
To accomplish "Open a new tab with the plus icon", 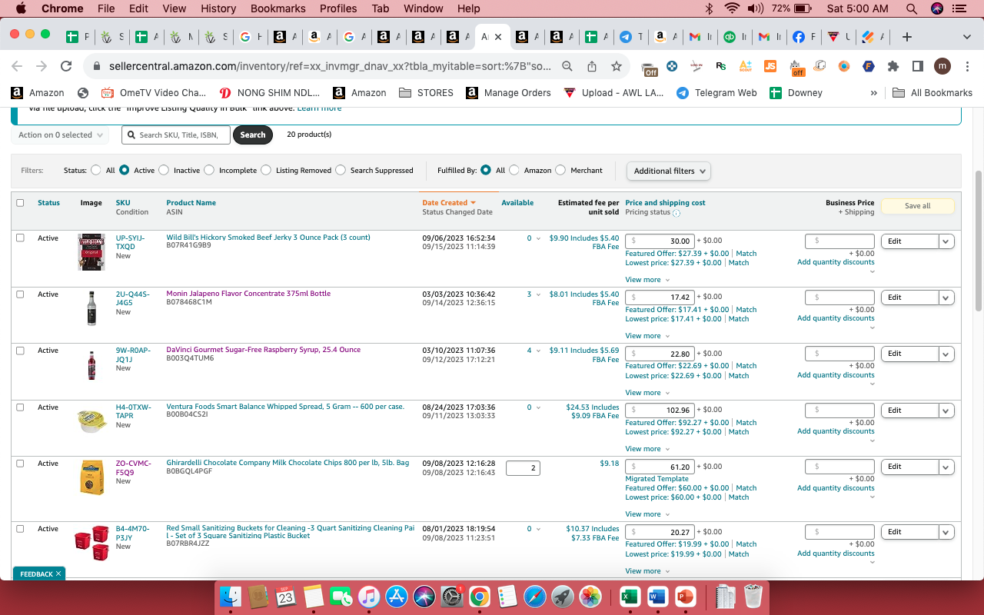I will point(907,37).
